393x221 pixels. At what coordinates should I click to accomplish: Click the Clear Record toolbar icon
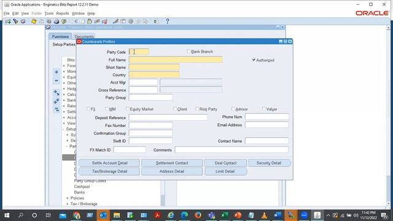(x=97, y=21)
